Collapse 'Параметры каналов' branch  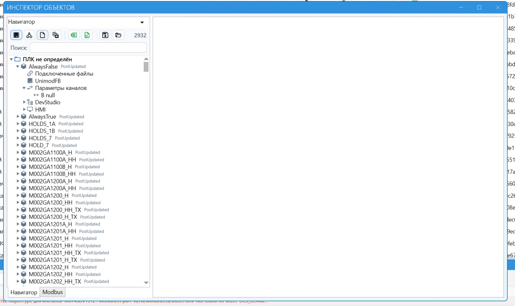[x=24, y=88]
